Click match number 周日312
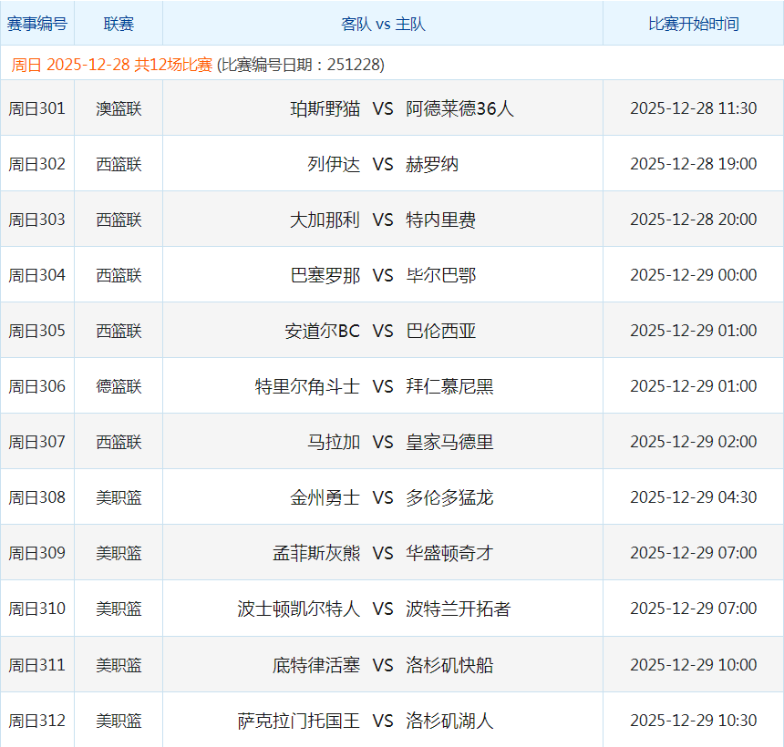This screenshot has width=784, height=747. [x=37, y=720]
